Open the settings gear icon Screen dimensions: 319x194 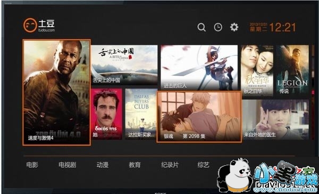coord(234,27)
